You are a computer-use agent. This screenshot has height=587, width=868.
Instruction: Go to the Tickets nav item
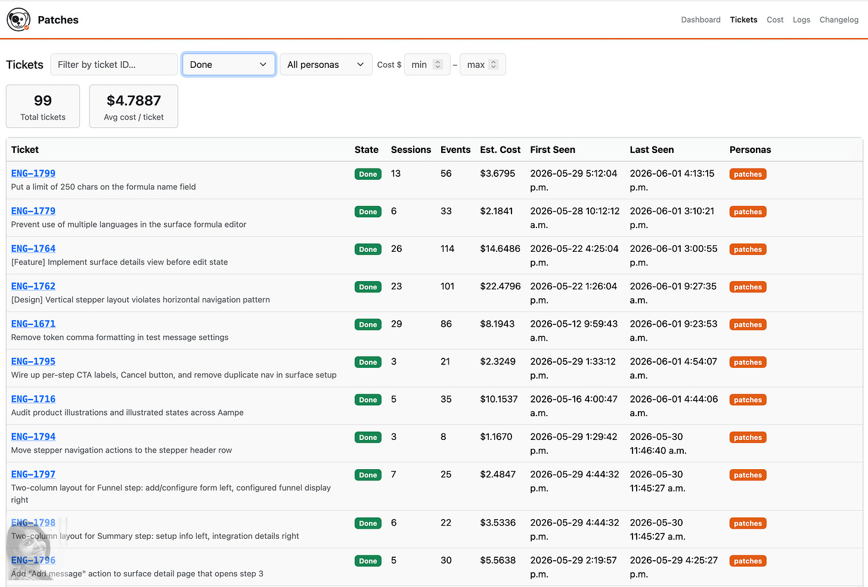(743, 20)
